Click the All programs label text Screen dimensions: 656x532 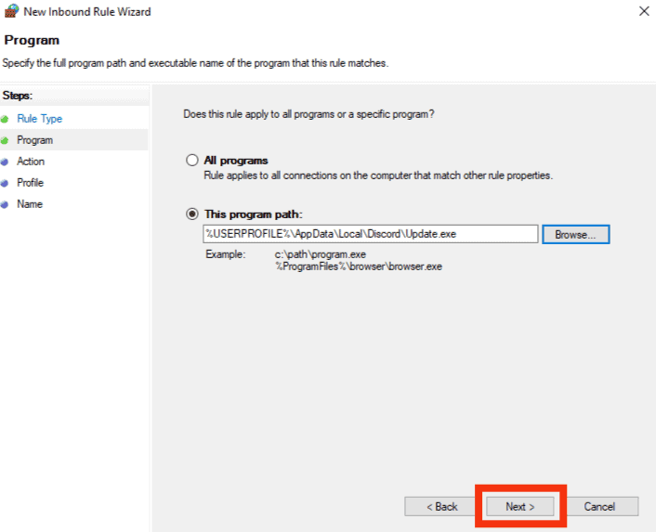click(x=236, y=161)
